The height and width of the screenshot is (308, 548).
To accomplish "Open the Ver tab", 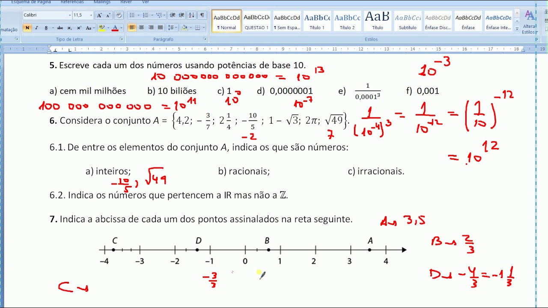I will click(146, 2).
